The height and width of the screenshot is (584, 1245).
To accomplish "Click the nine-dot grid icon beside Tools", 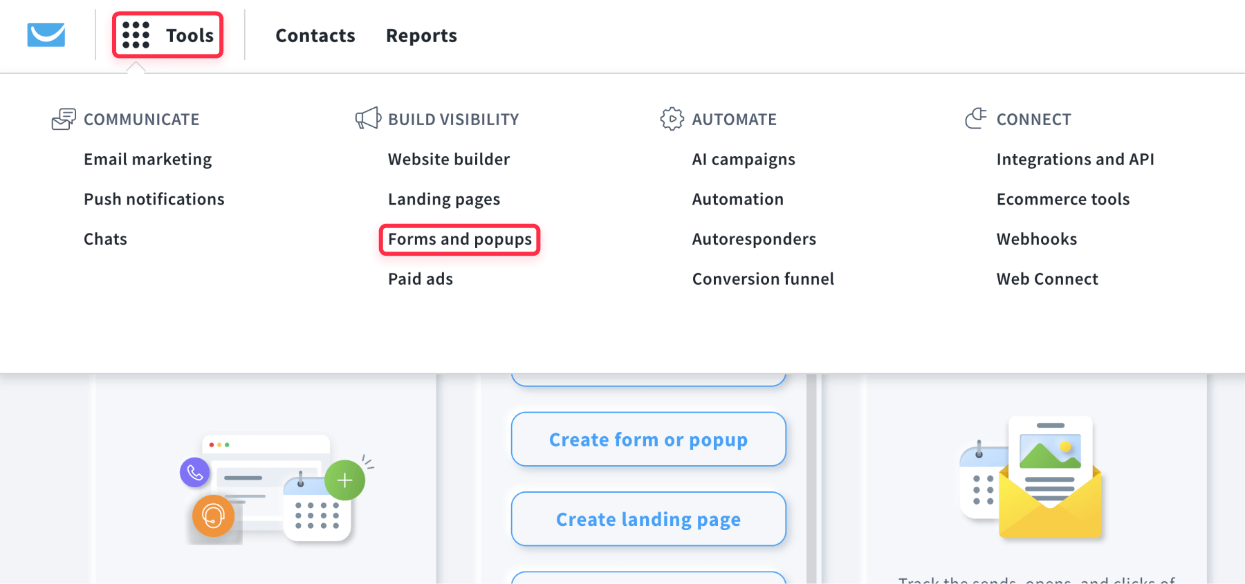I will tap(136, 35).
